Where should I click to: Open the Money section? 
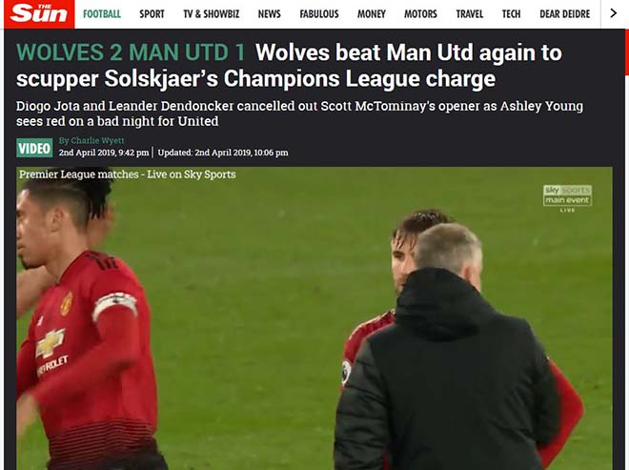[x=372, y=14]
